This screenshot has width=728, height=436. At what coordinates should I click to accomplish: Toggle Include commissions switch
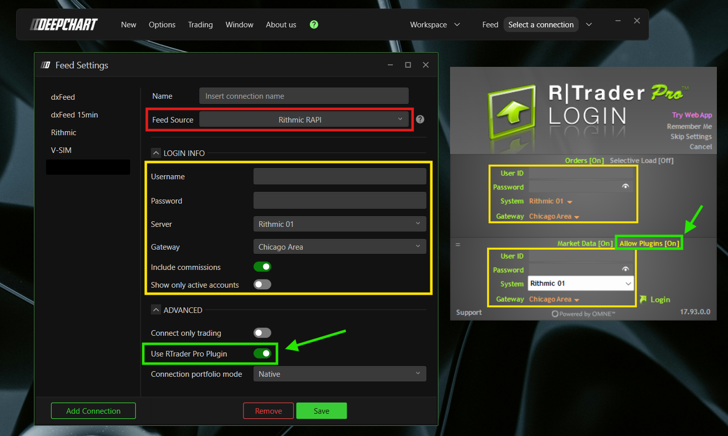tap(262, 267)
